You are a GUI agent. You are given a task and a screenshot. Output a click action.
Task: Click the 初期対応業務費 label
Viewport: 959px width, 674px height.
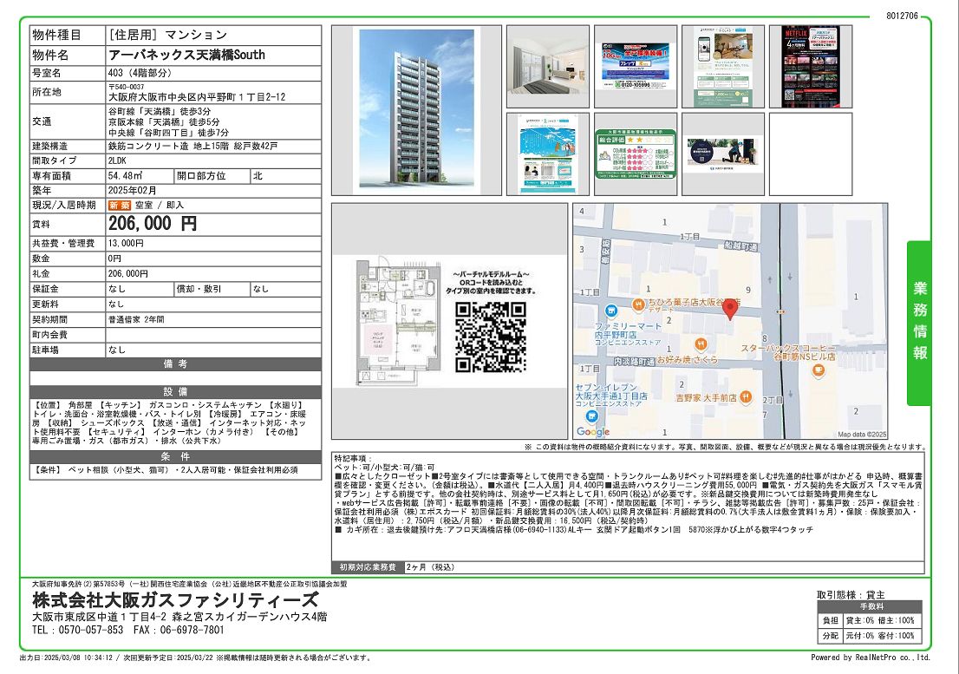click(x=369, y=567)
